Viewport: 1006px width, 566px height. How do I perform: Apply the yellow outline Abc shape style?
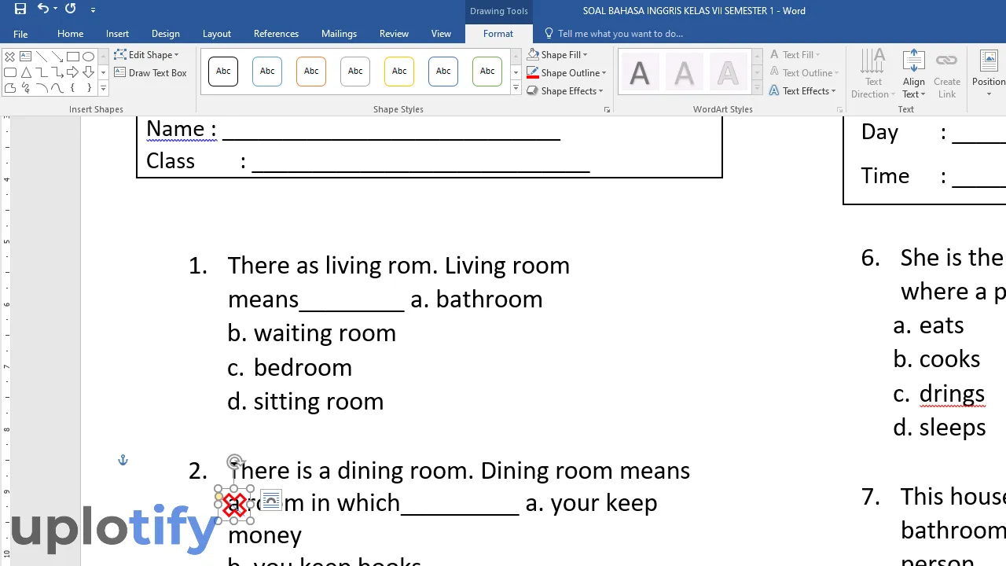tap(399, 72)
